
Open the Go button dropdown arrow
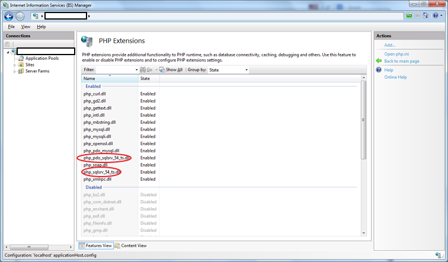point(156,70)
